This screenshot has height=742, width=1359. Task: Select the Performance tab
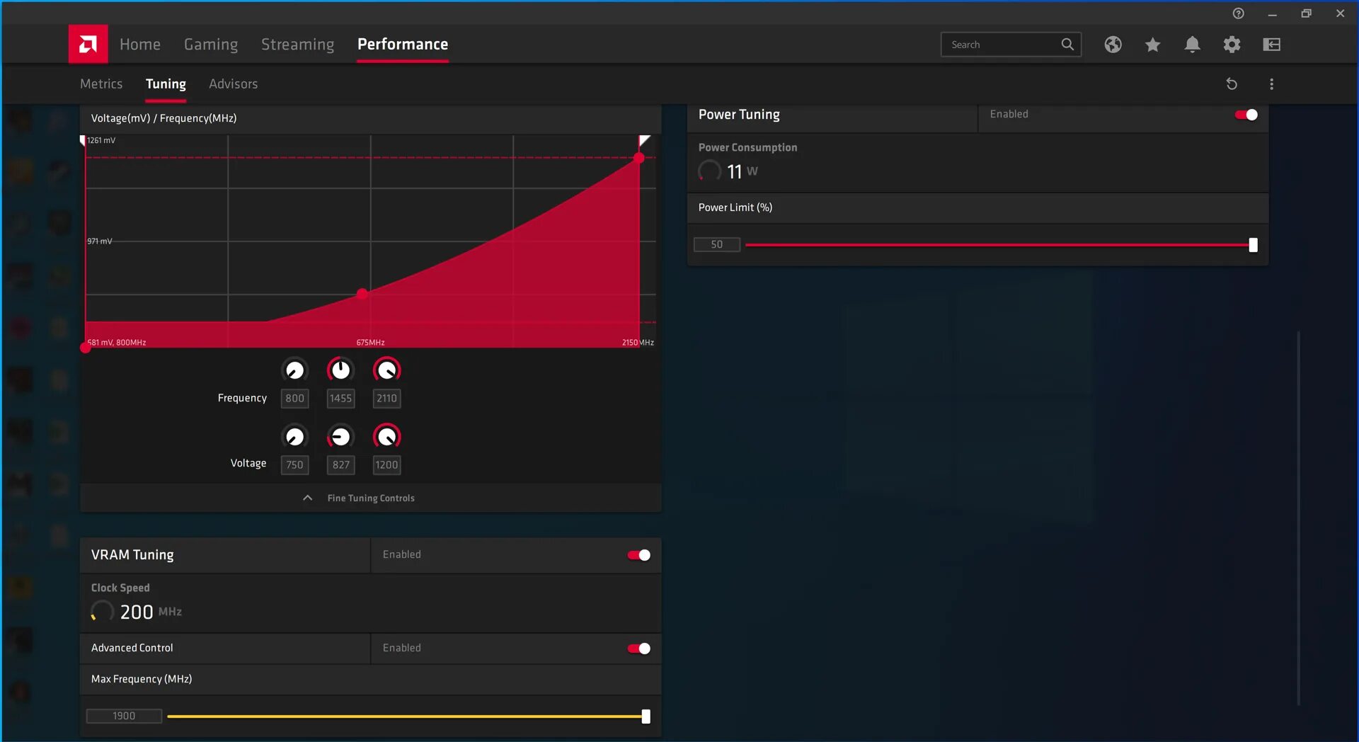403,44
